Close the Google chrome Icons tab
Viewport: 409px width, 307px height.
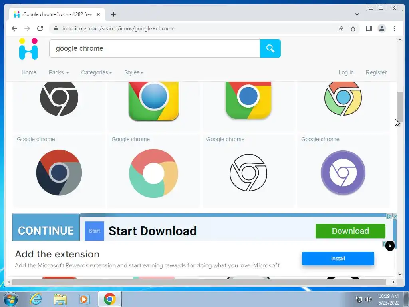98,14
